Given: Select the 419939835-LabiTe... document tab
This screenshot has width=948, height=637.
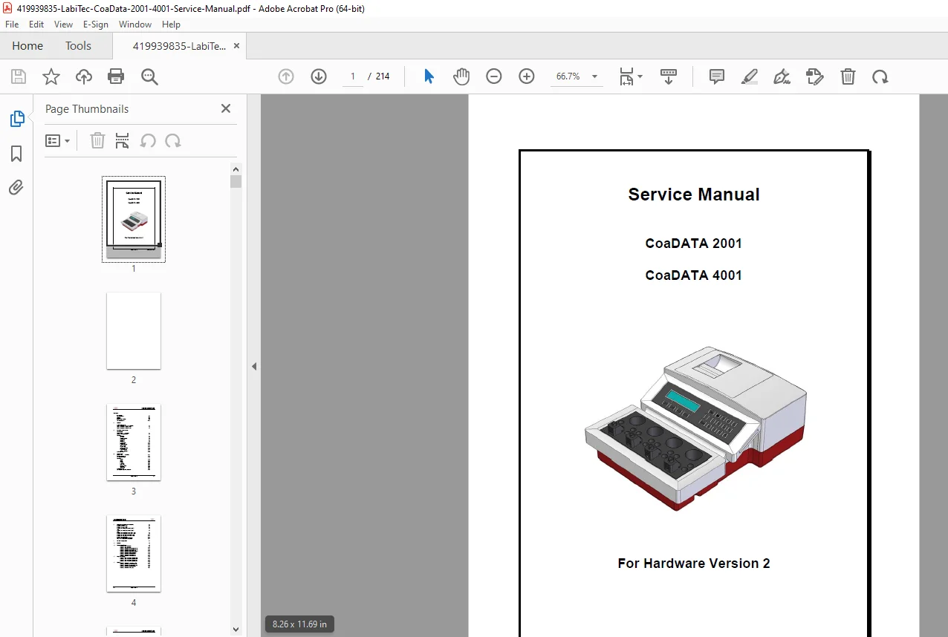Looking at the screenshot, I should pyautogui.click(x=180, y=46).
